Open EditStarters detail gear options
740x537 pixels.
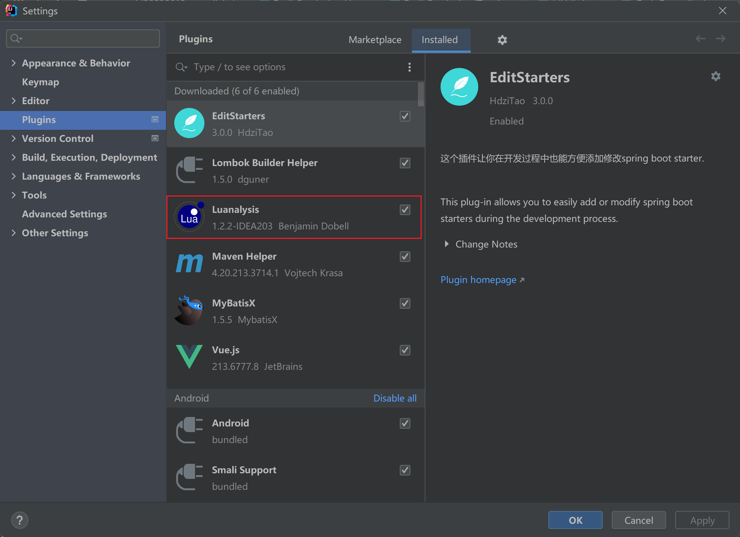(715, 77)
